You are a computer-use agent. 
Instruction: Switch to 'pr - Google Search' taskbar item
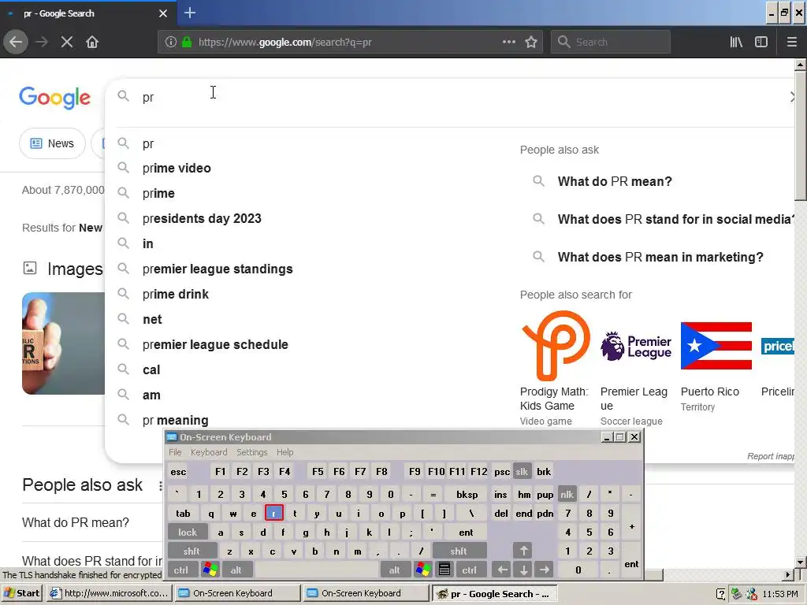click(x=495, y=594)
